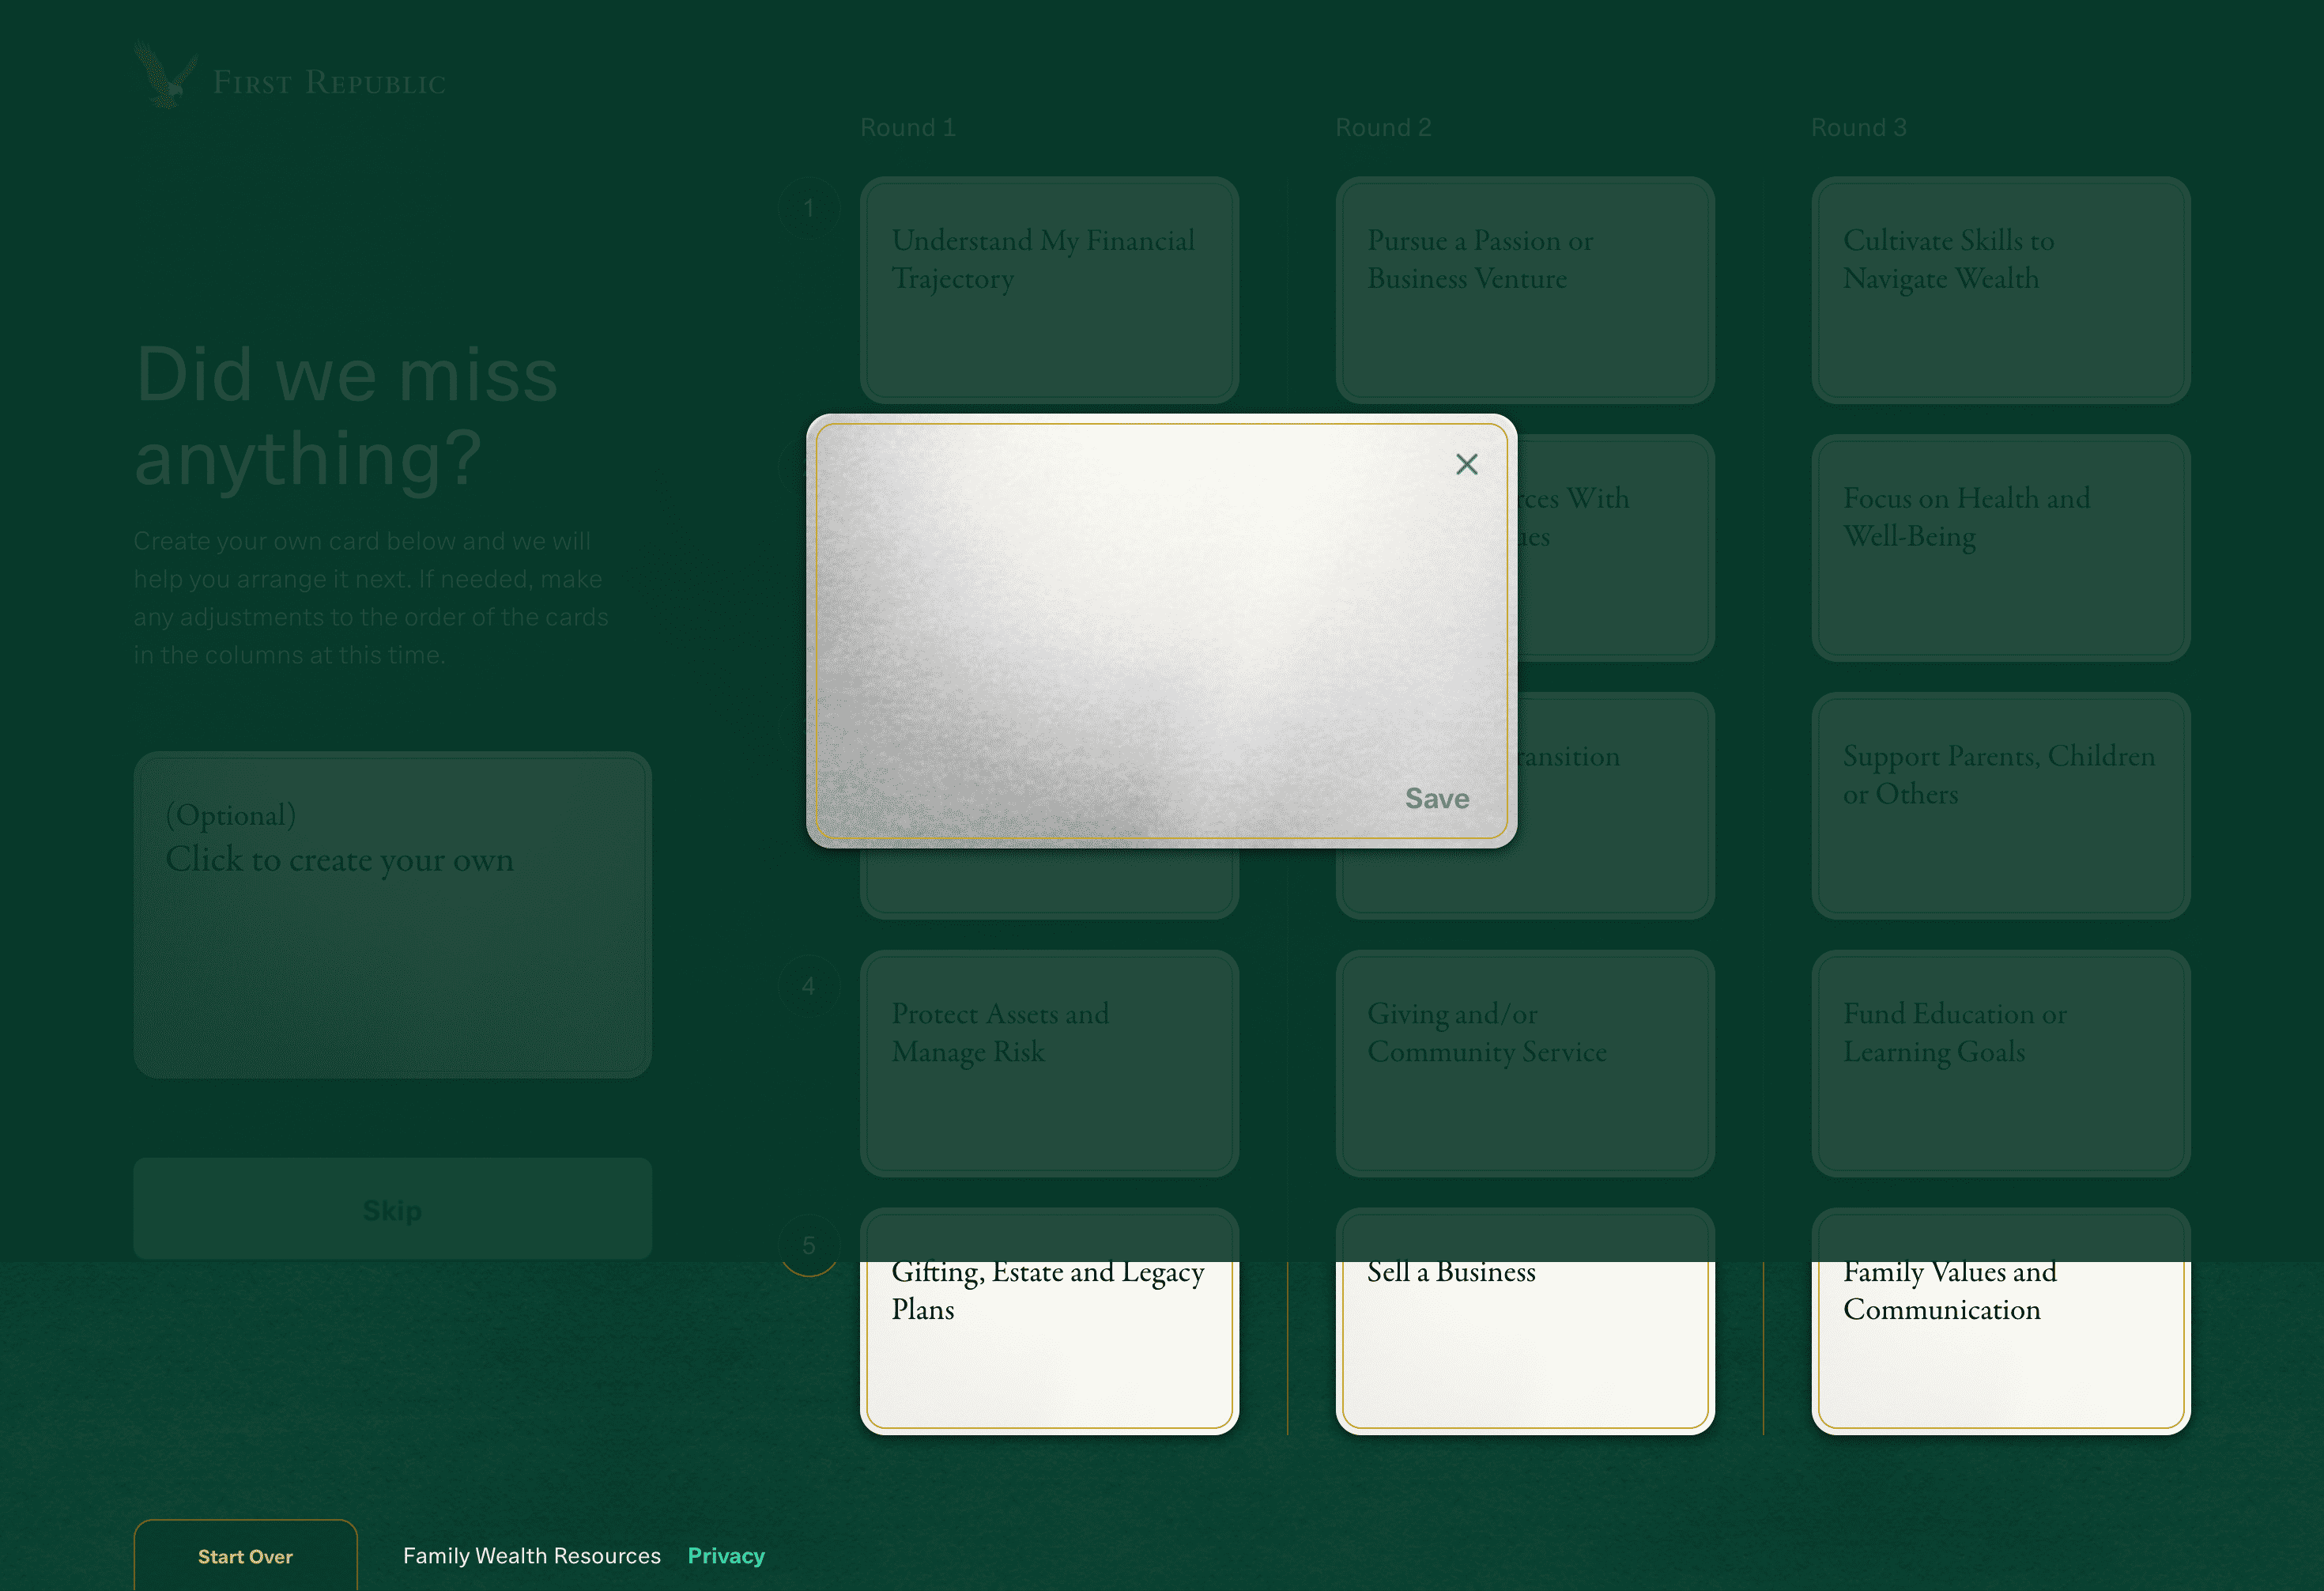Image resolution: width=2324 pixels, height=1591 pixels.
Task: Select the Gifting, Estate and Legacy Plans card
Action: [x=1049, y=1321]
